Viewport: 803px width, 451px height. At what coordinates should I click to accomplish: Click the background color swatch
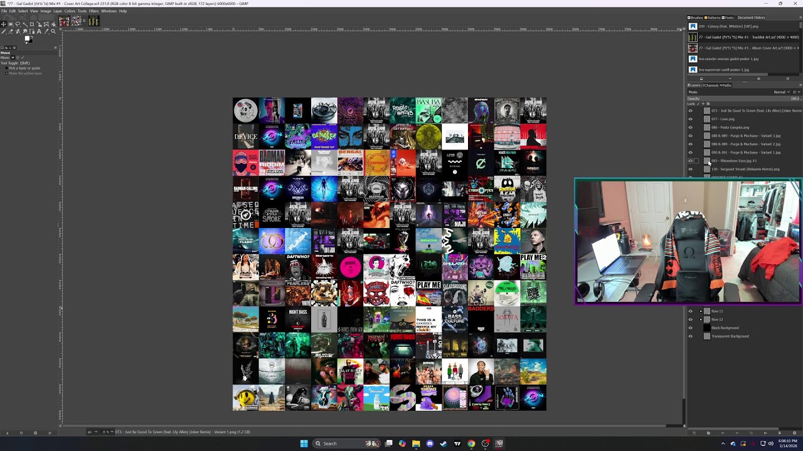30,41
